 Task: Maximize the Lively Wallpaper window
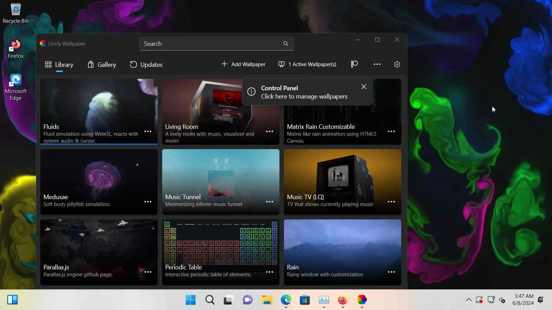[x=377, y=40]
